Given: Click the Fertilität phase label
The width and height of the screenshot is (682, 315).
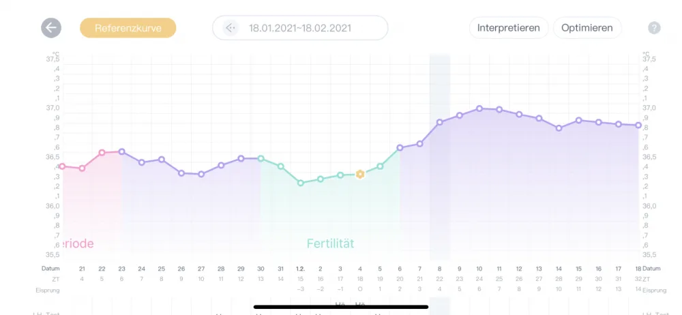Looking at the screenshot, I should (331, 243).
